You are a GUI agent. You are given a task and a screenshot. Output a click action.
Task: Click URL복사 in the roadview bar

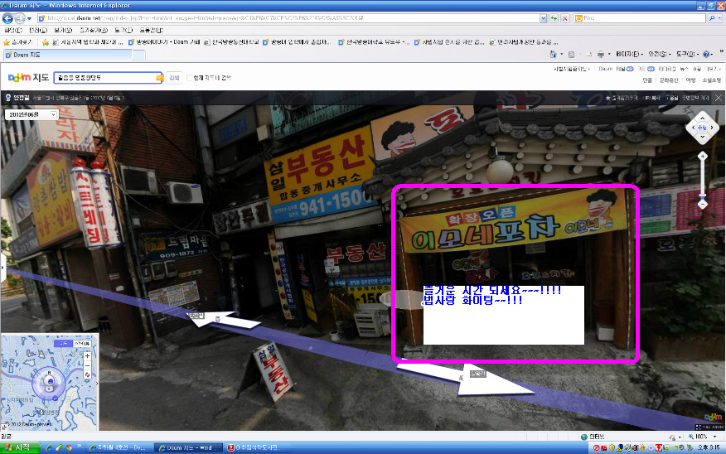pos(653,98)
